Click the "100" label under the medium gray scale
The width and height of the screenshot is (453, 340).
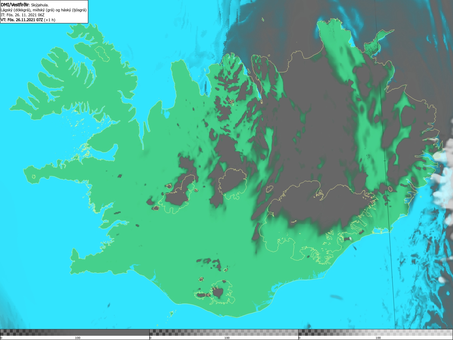(227, 338)
